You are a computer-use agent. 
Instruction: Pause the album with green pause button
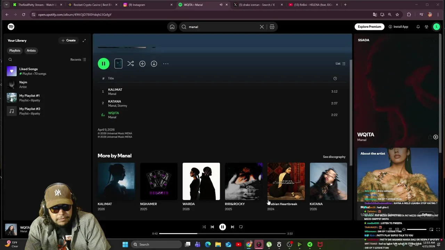click(x=103, y=64)
